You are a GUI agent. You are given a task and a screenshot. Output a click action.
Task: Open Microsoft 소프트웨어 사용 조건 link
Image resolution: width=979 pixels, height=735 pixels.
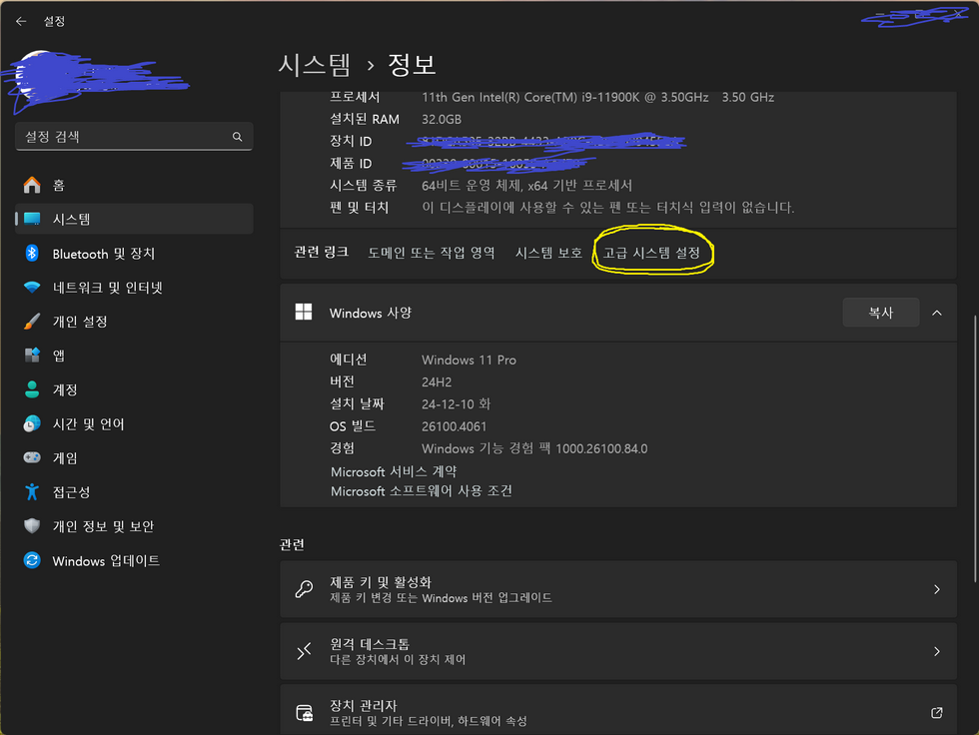click(422, 491)
